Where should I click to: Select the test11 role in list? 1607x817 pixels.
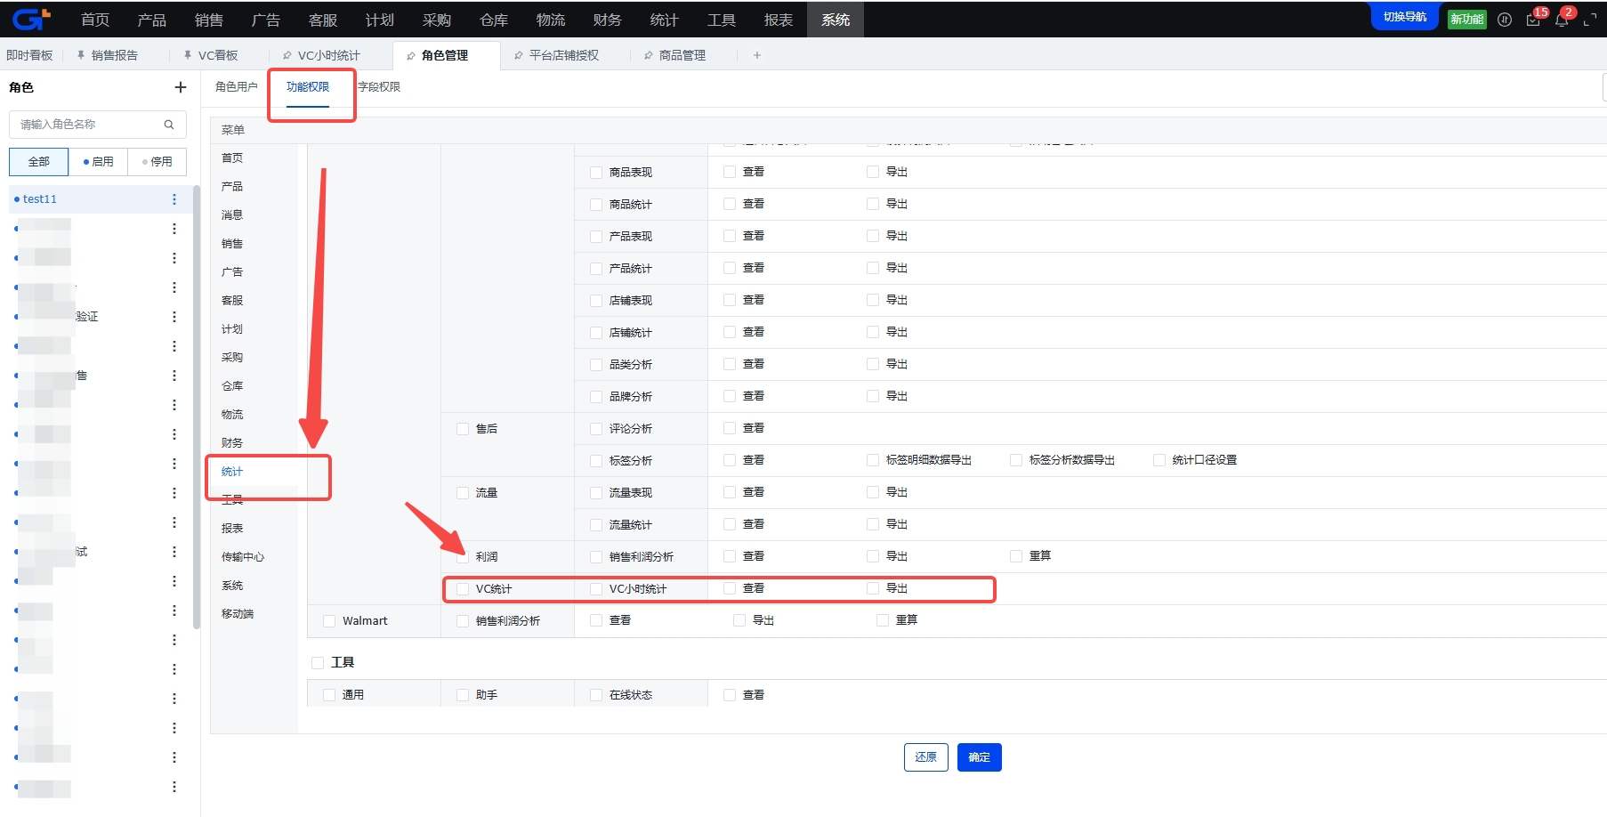pyautogui.click(x=100, y=199)
